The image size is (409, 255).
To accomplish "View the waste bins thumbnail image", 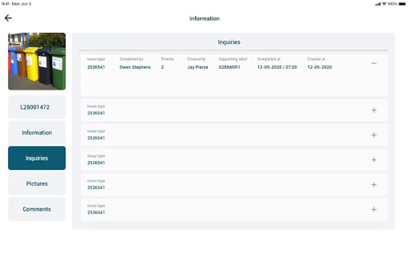I will 37,61.
